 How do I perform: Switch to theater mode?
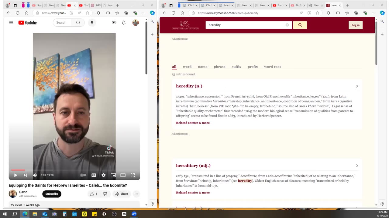tap(123, 175)
